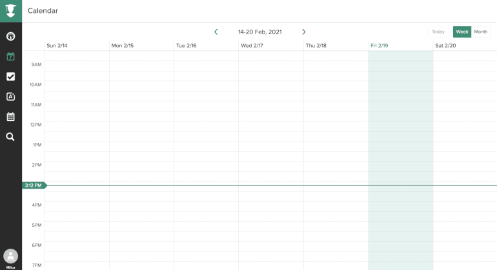
Task: Open the Milica user profile avatar
Action: [x=11, y=256]
